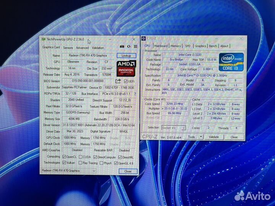
Task: Open the Memory tab in CPU-Z
Action: tap(176, 46)
